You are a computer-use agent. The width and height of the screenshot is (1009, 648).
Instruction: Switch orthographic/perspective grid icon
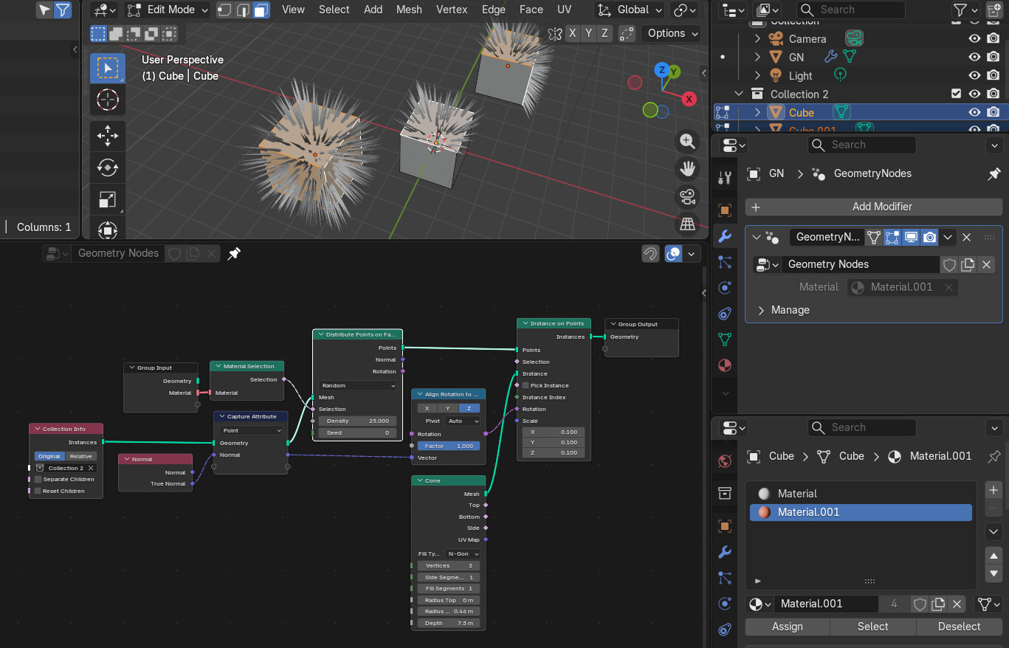click(687, 224)
